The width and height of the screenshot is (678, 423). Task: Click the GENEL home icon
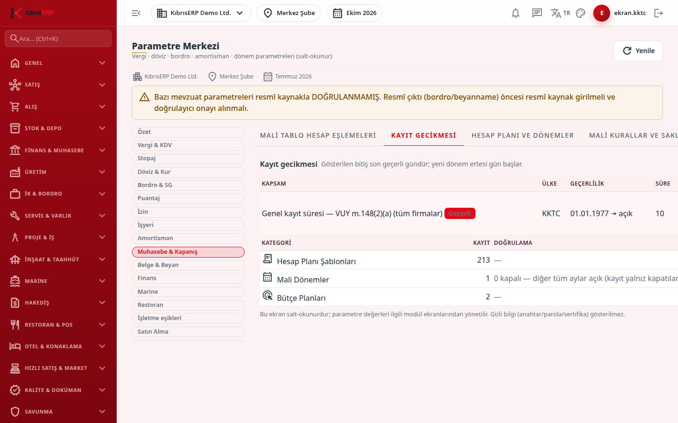15,63
